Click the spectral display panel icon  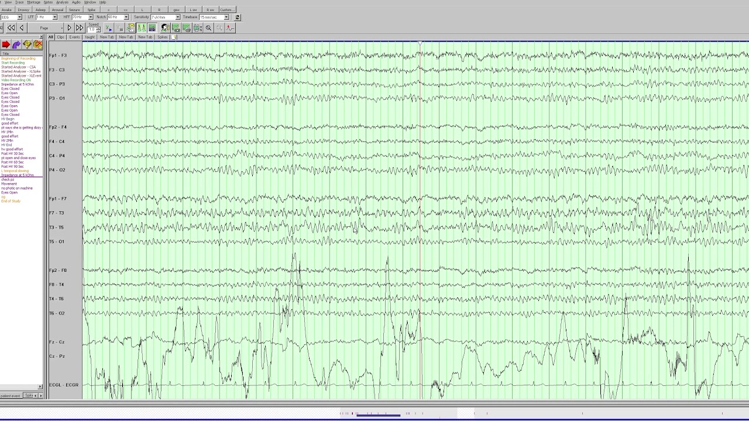pos(152,28)
